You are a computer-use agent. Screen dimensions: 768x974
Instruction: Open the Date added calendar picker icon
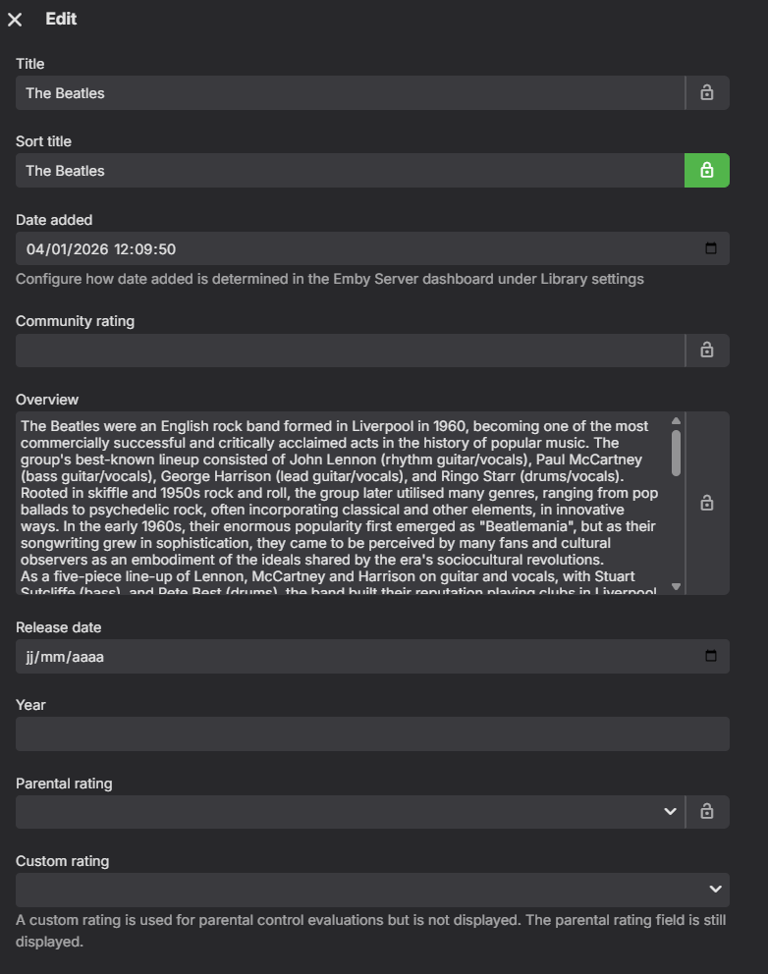[x=711, y=248]
